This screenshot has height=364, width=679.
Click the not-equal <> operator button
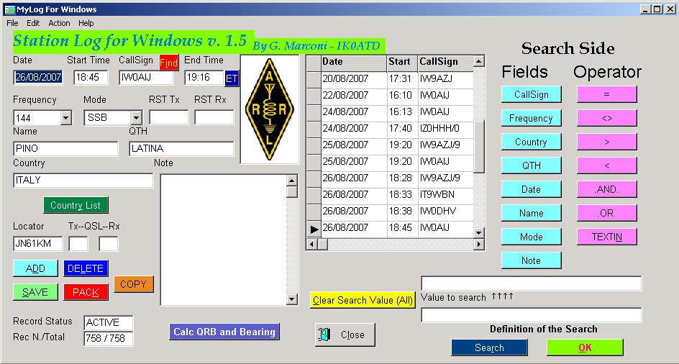pyautogui.click(x=606, y=118)
